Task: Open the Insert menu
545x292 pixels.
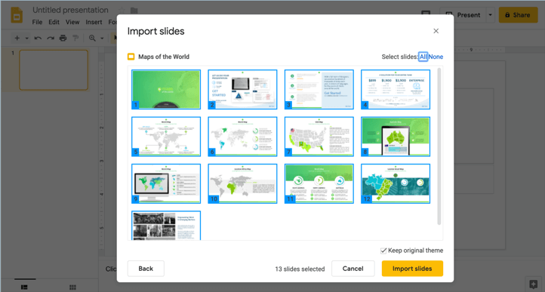Action: pos(94,22)
